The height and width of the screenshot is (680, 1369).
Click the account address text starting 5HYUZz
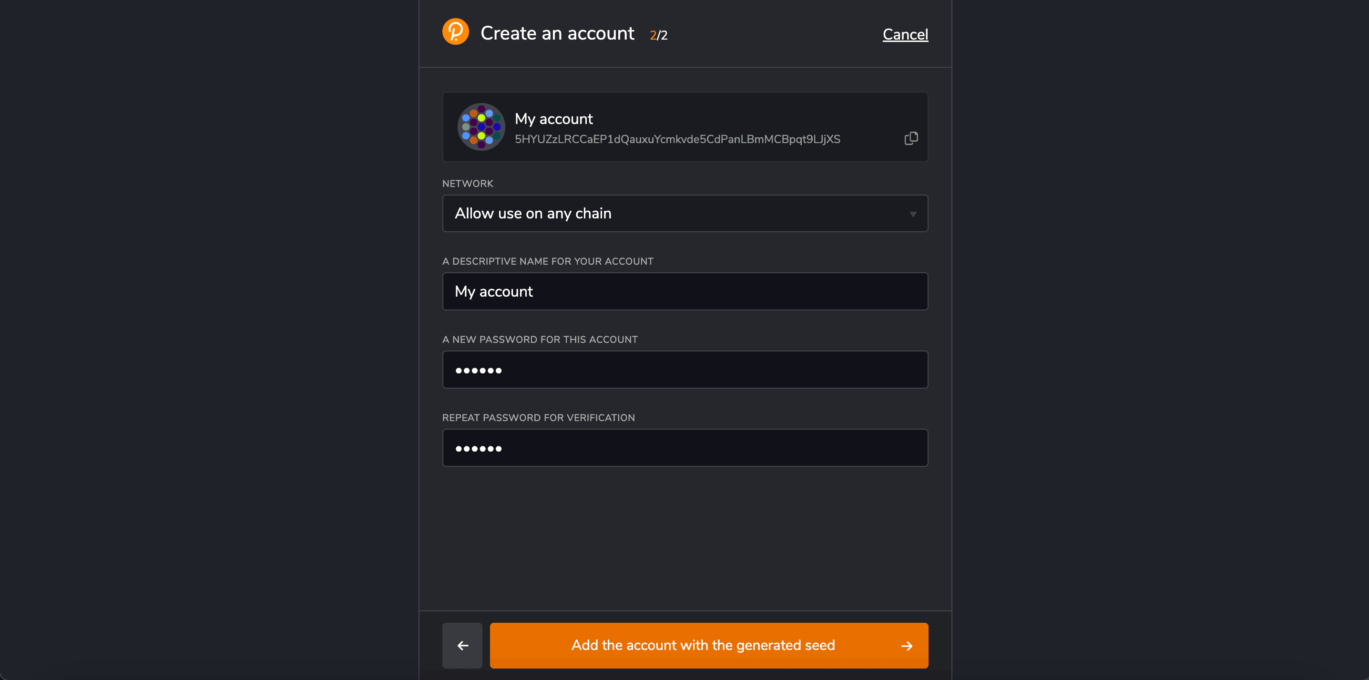[677, 139]
